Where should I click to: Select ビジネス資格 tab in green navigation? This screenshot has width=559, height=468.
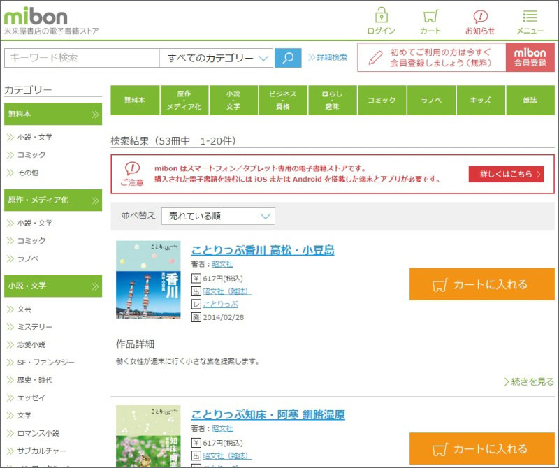pyautogui.click(x=283, y=100)
